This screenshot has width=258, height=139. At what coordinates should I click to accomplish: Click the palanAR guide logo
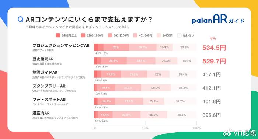tap(218, 19)
